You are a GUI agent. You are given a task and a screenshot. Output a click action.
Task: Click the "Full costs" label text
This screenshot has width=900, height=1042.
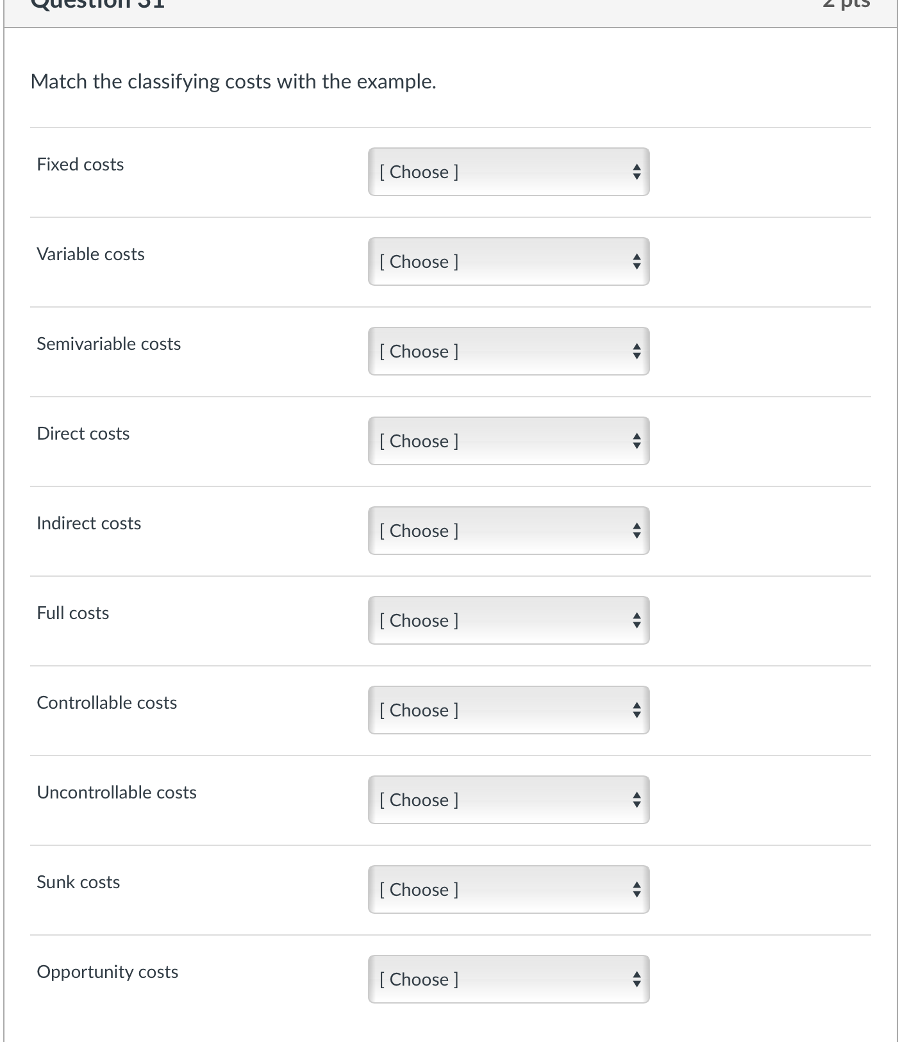coord(73,613)
